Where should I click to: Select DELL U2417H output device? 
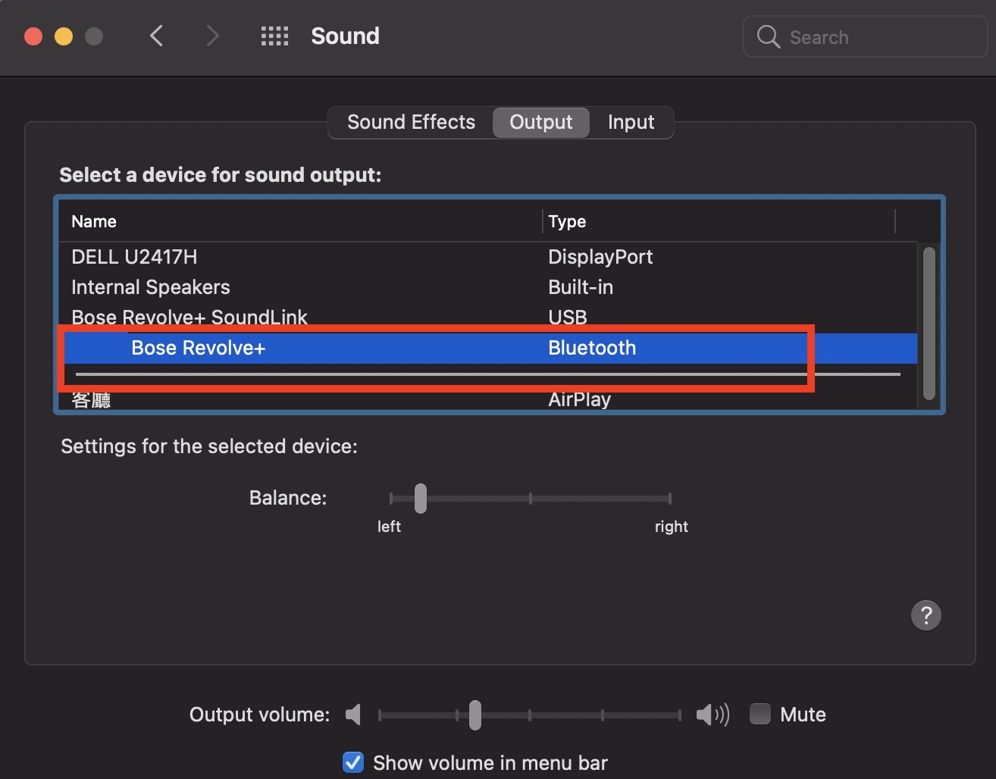488,257
